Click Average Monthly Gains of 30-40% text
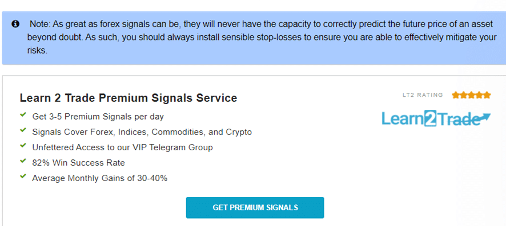506x226 pixels. (x=100, y=178)
